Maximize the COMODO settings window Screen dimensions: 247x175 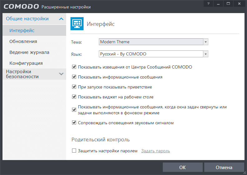click(228, 4)
